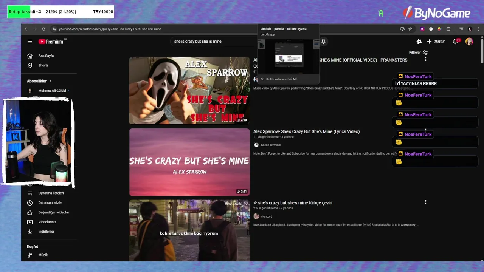Click the Beğendiğim videolar thumbs-up icon
The image size is (484, 272).
tap(30, 212)
